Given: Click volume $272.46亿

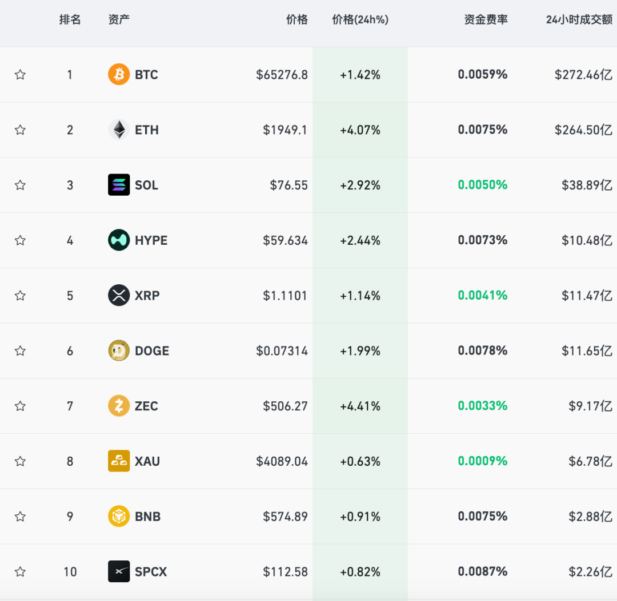Looking at the screenshot, I should pos(583,75).
